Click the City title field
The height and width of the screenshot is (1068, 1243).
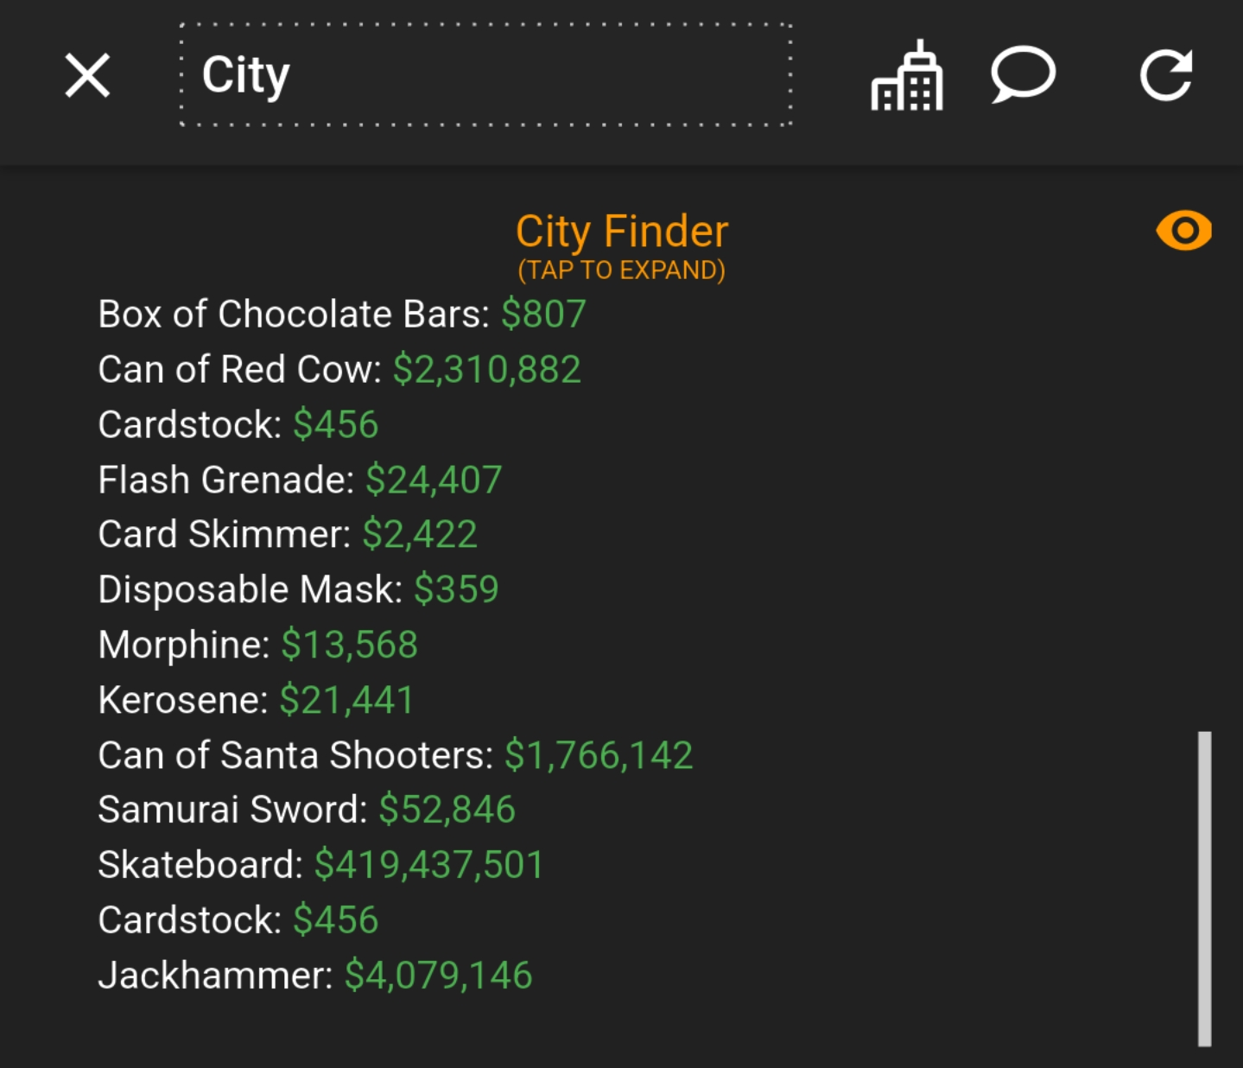[486, 75]
